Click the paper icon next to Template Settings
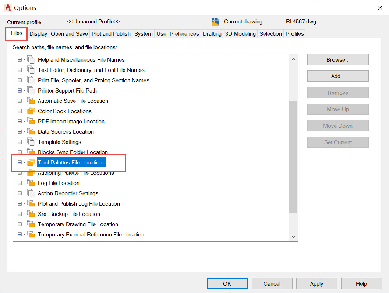 (31, 142)
